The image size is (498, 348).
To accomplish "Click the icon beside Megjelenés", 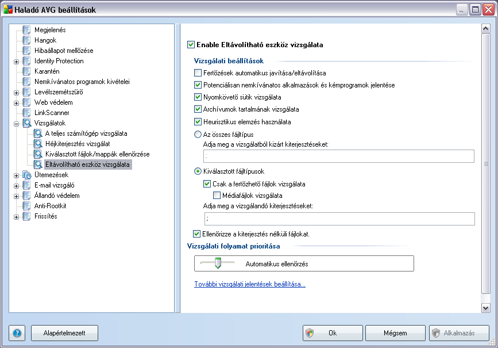I will 26,30.
